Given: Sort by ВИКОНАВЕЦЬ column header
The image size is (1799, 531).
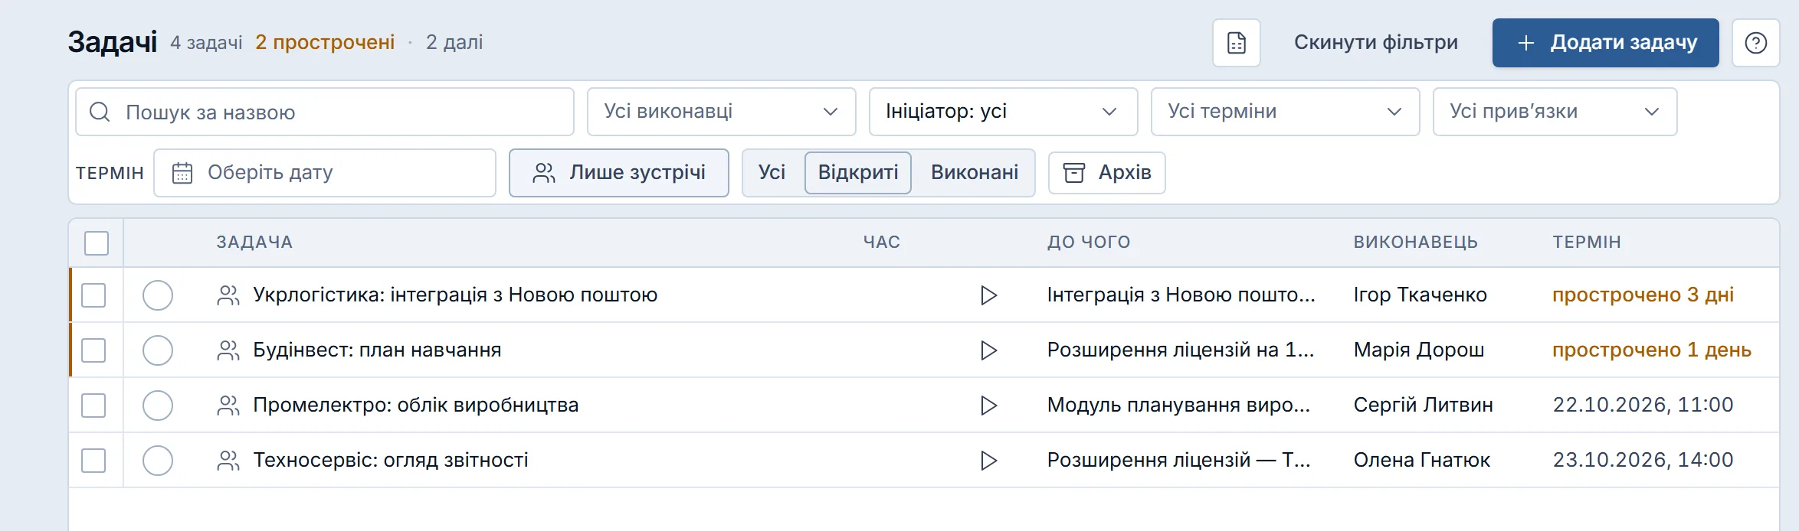Looking at the screenshot, I should pos(1416,243).
